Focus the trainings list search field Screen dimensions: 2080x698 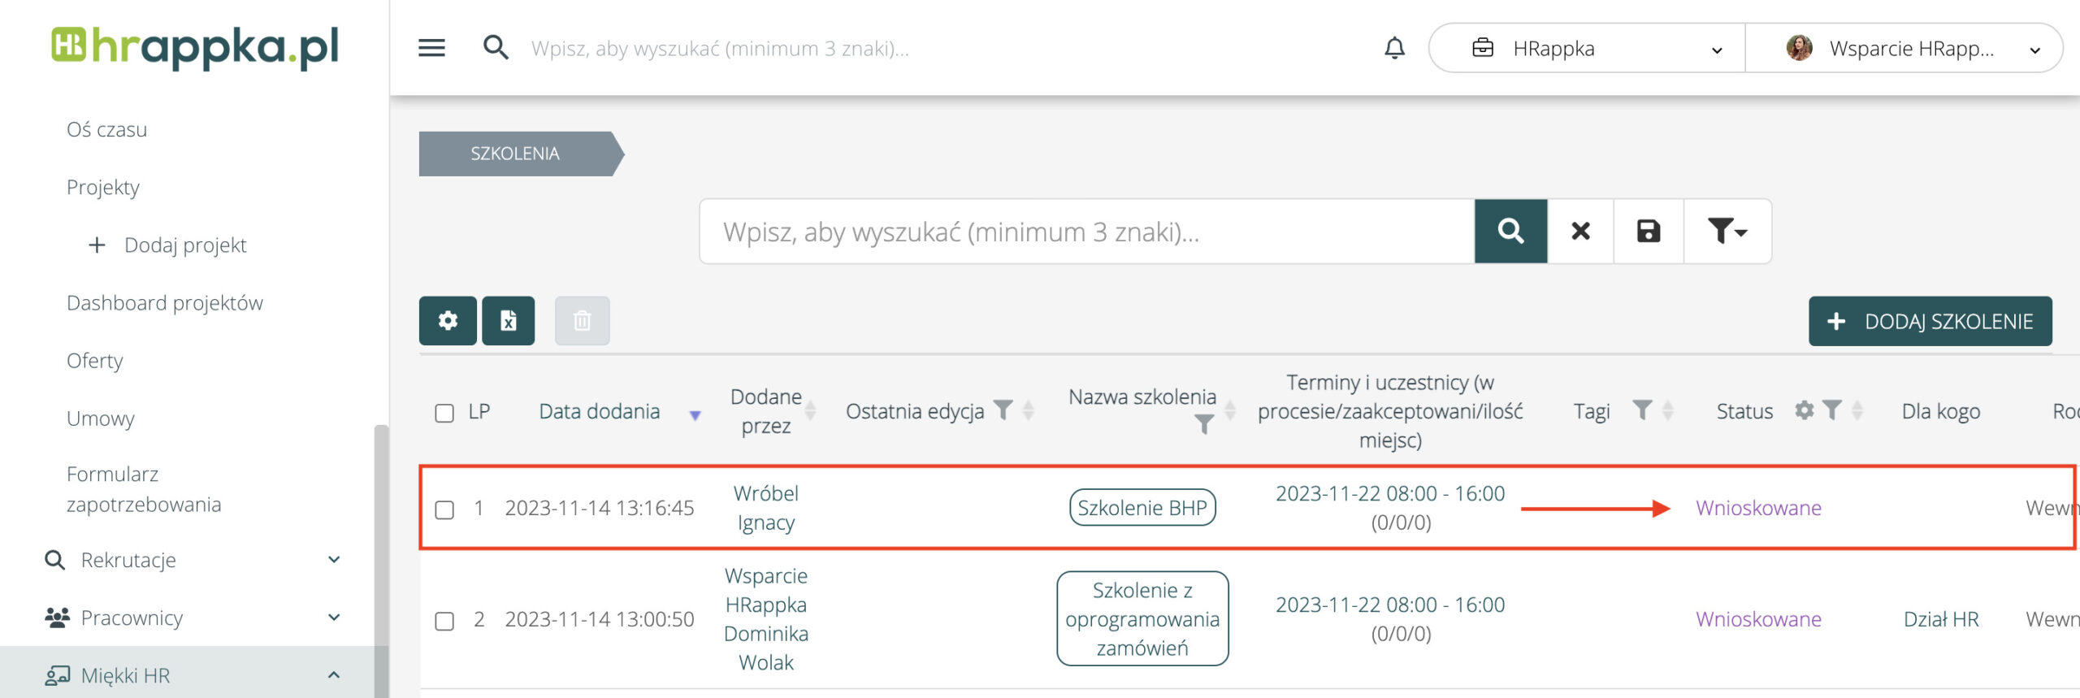coord(1087,232)
